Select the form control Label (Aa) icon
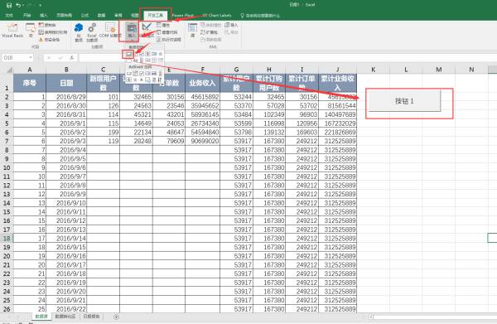 coord(135,60)
